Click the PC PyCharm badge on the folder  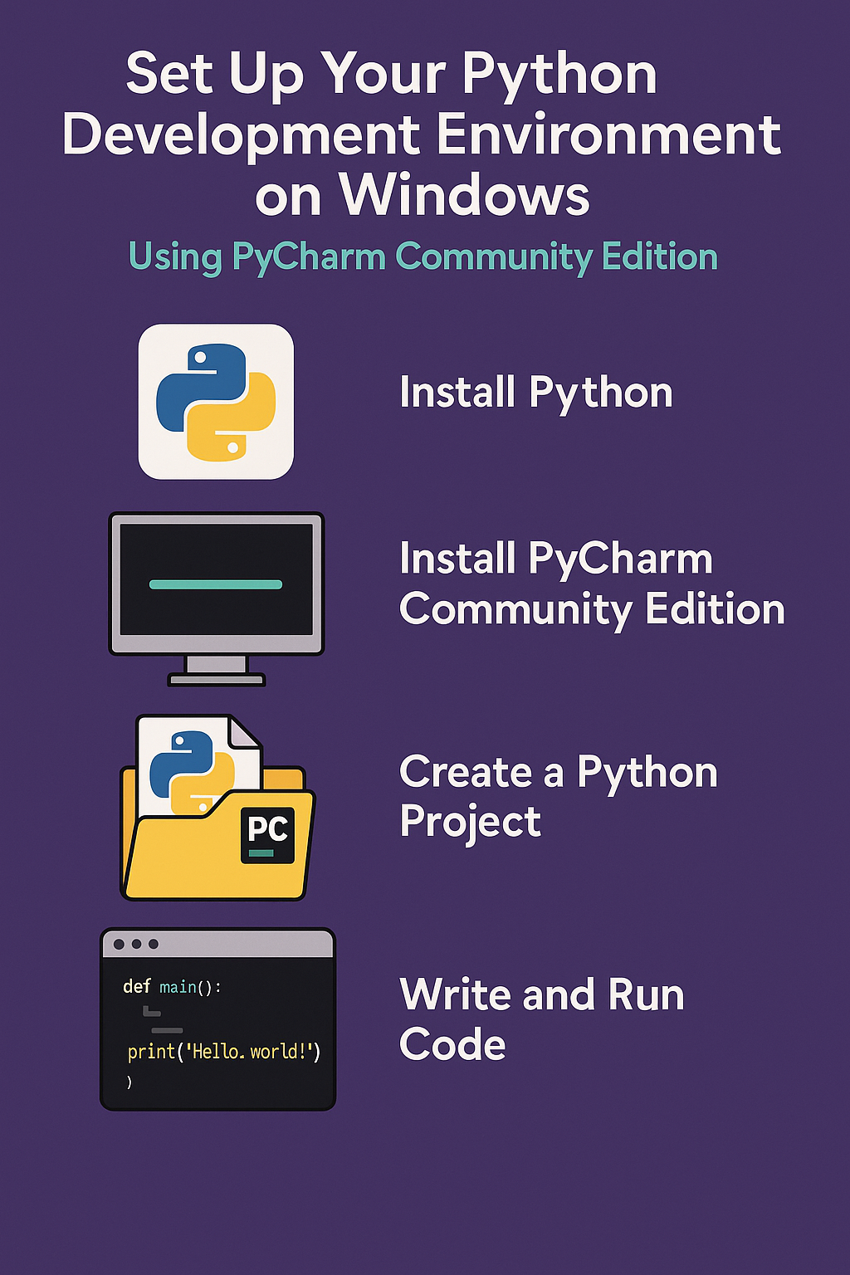point(267,834)
